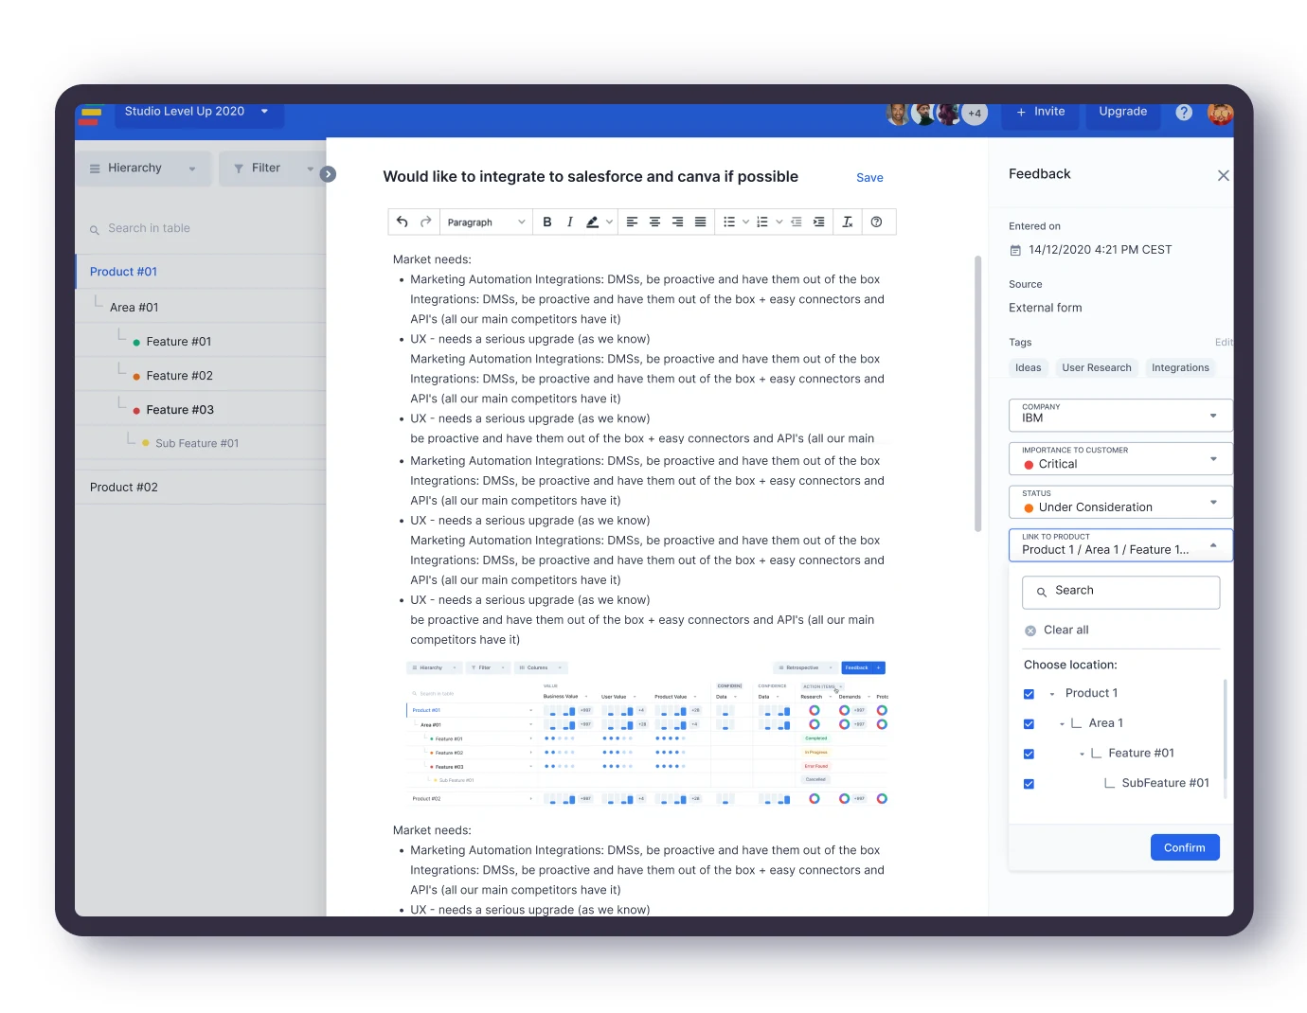Image resolution: width=1307 pixels, height=1013 pixels.
Task: Insert a bulleted list
Action: [729, 222]
